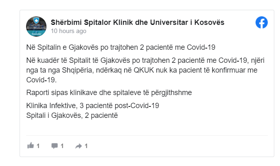Click the count beside the like icon
The height and width of the screenshot is (166, 280).
tap(38, 146)
